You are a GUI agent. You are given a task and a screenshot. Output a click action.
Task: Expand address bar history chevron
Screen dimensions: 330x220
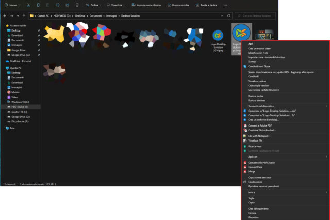[222, 16]
